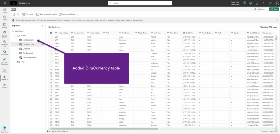Viewport: 280px width, 134px height.
Task: Click the CustomerKey column header
Action: [x=62, y=33]
